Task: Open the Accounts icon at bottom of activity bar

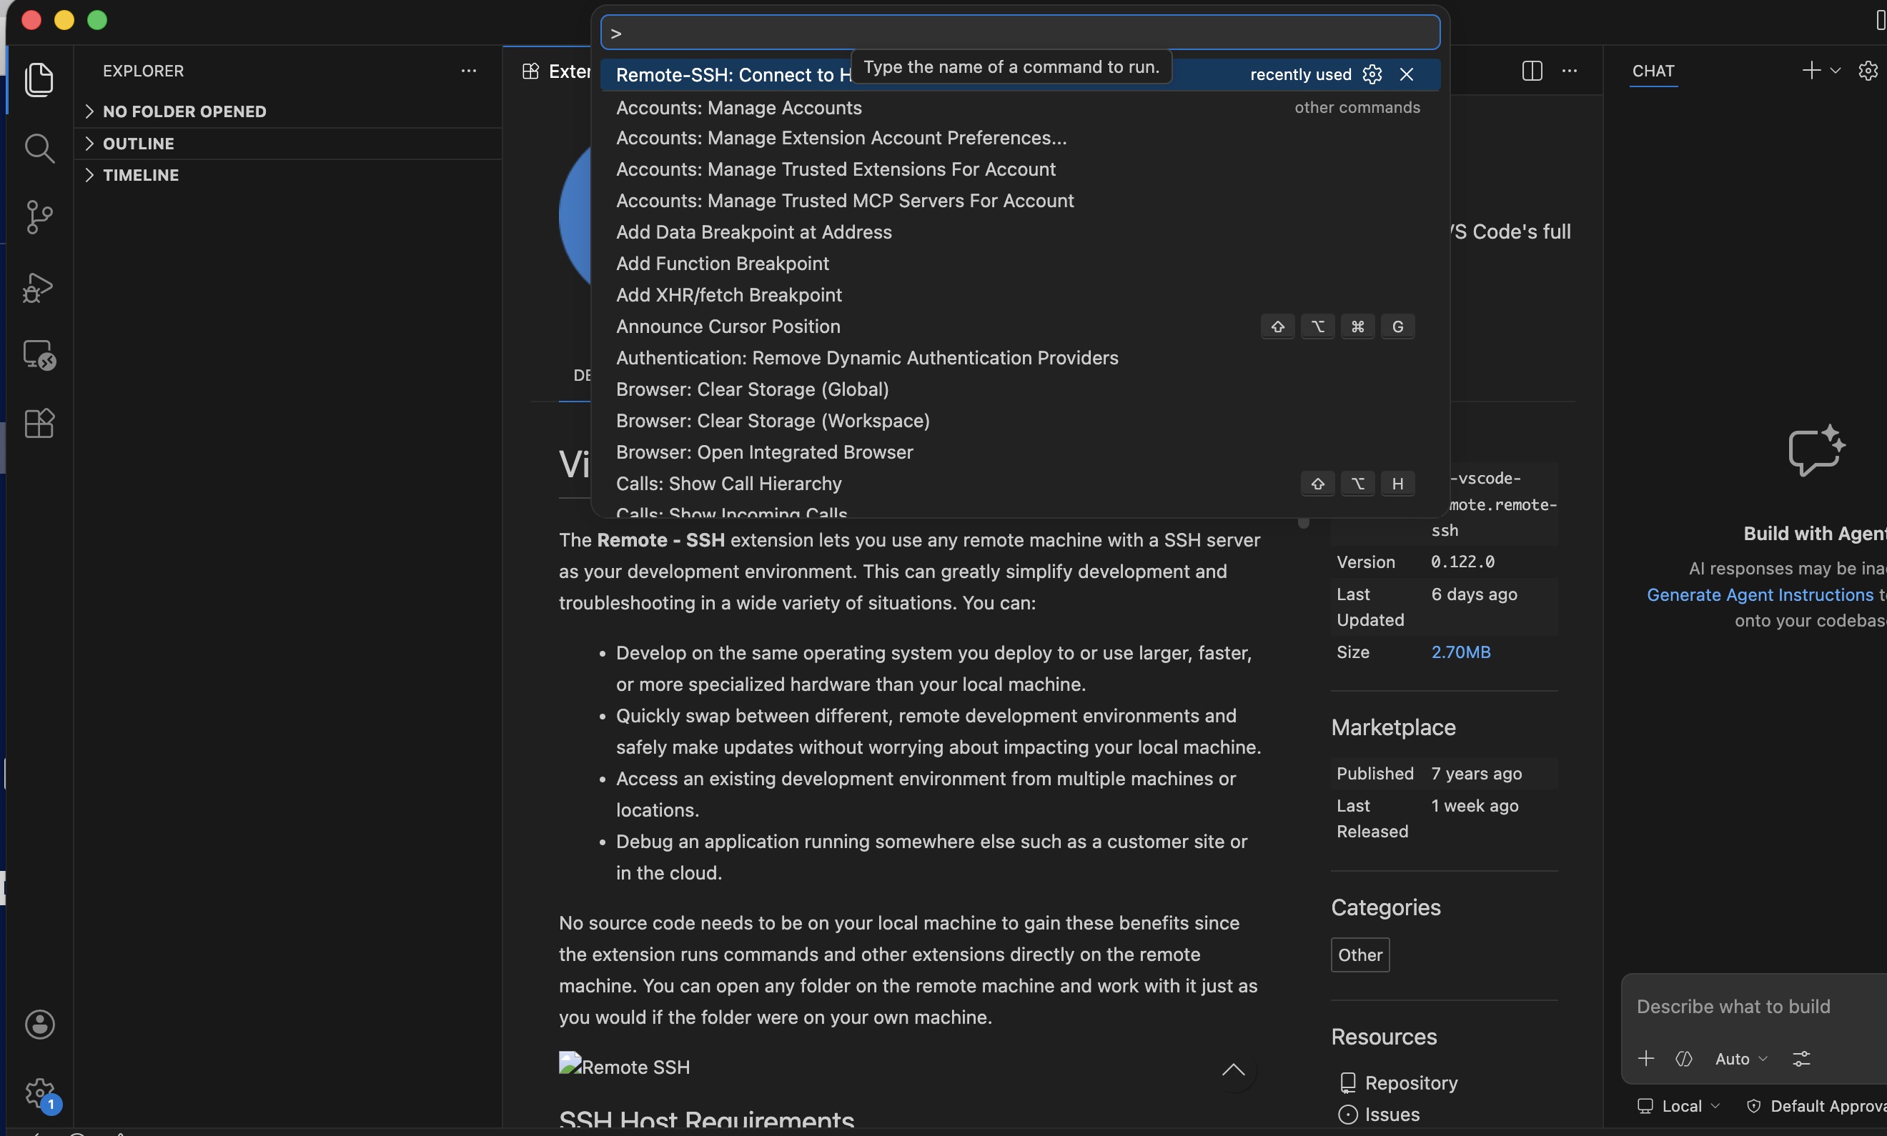Action: (39, 1025)
